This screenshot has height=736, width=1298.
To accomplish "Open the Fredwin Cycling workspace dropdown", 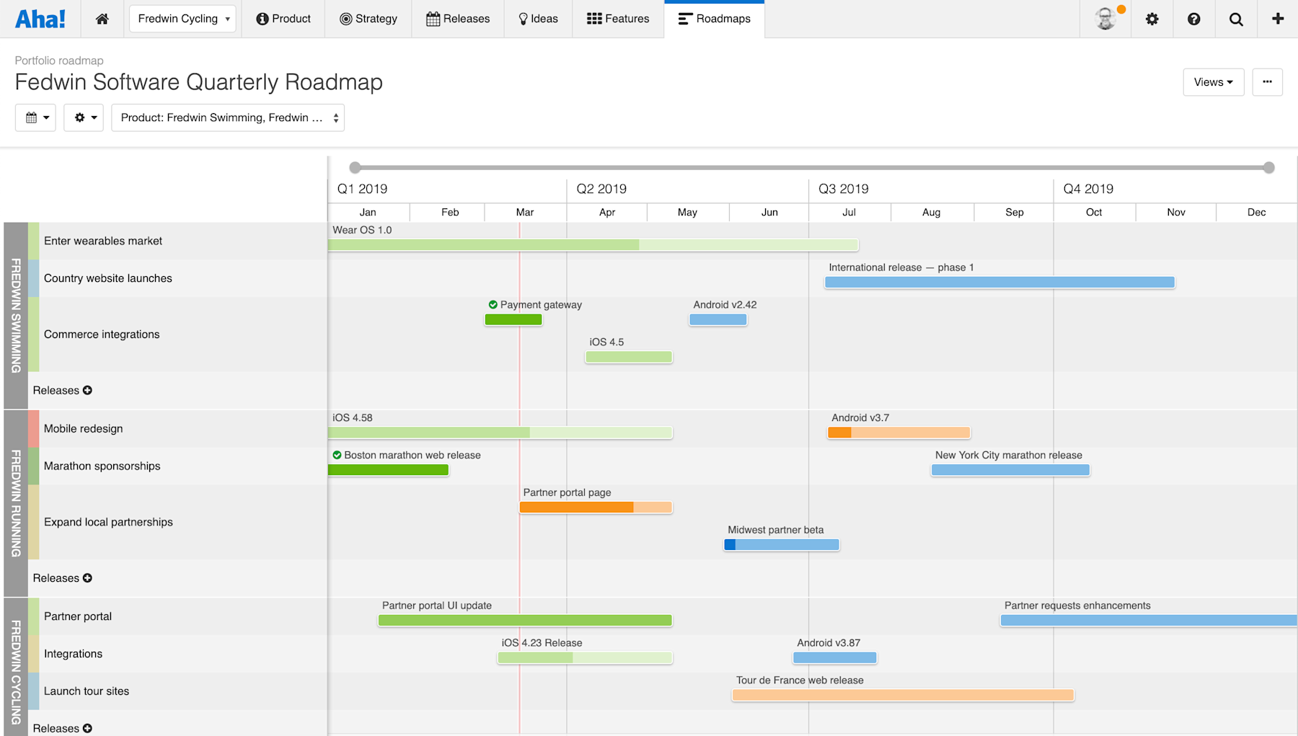I will pos(182,19).
